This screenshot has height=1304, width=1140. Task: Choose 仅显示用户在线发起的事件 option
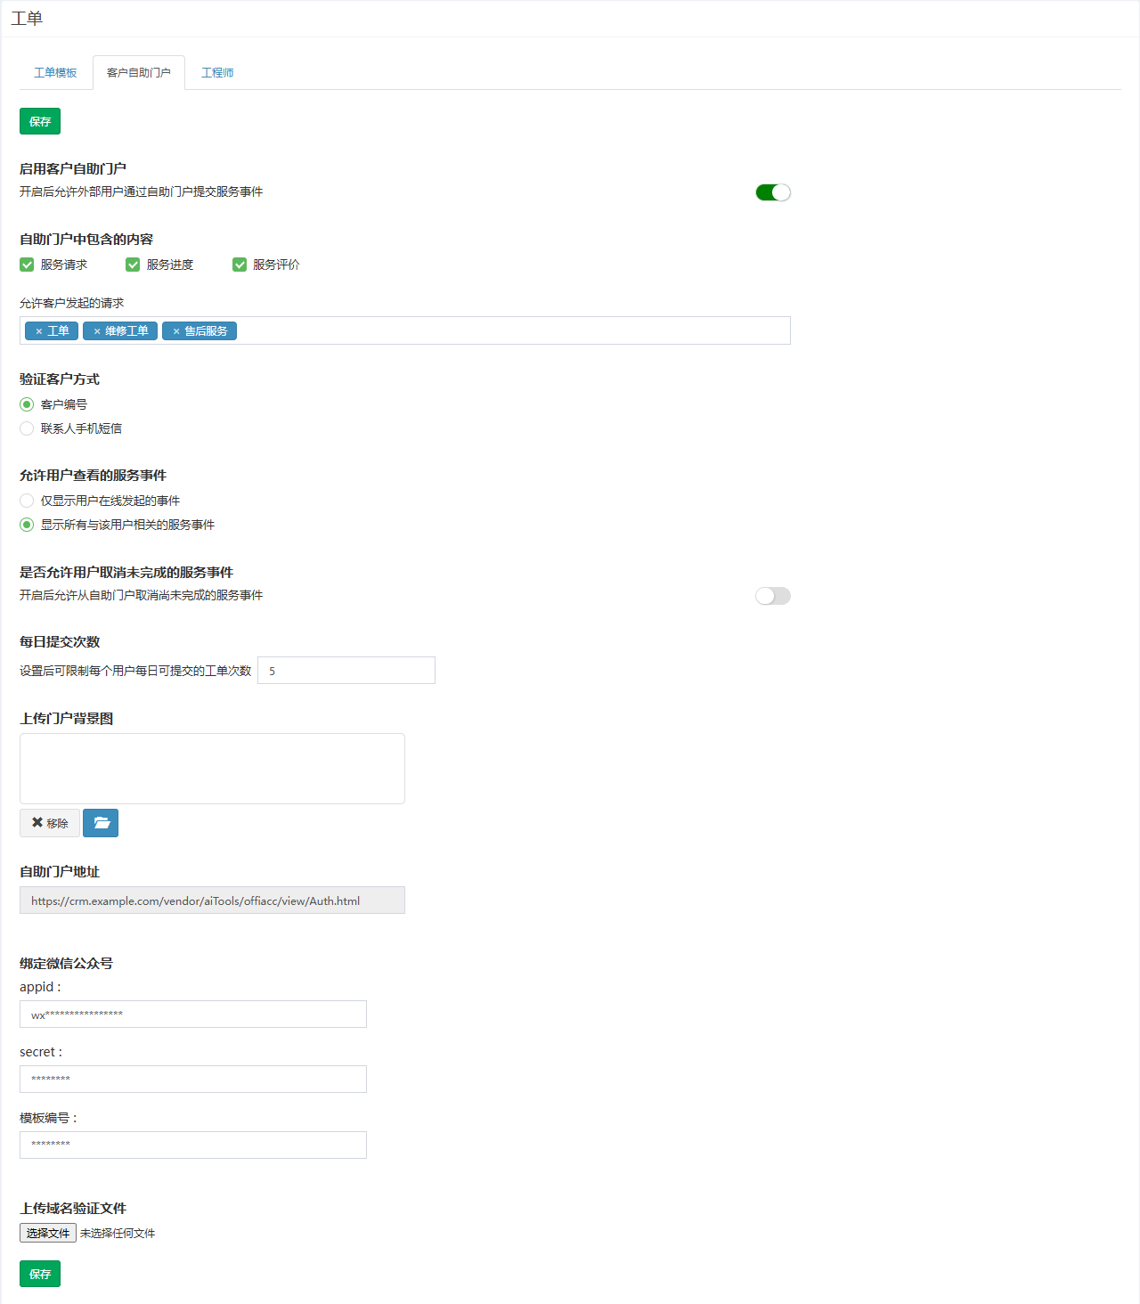point(27,501)
